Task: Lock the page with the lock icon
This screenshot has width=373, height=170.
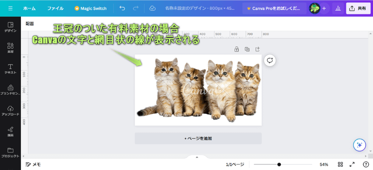Action: point(236,49)
